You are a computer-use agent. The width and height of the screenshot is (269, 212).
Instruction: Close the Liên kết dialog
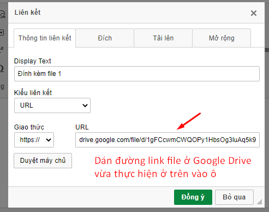coord(254,13)
